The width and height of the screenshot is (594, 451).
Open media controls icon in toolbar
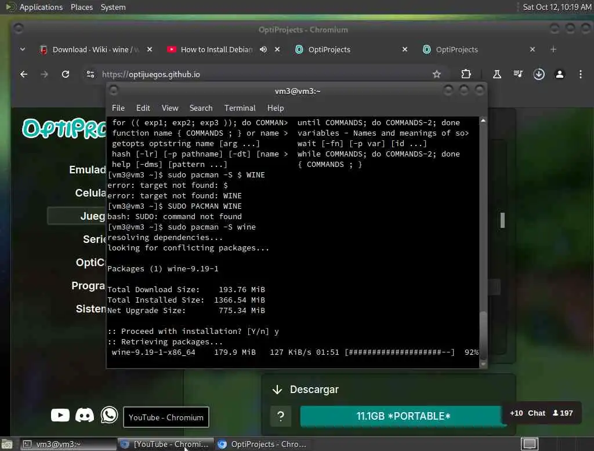[x=518, y=74]
